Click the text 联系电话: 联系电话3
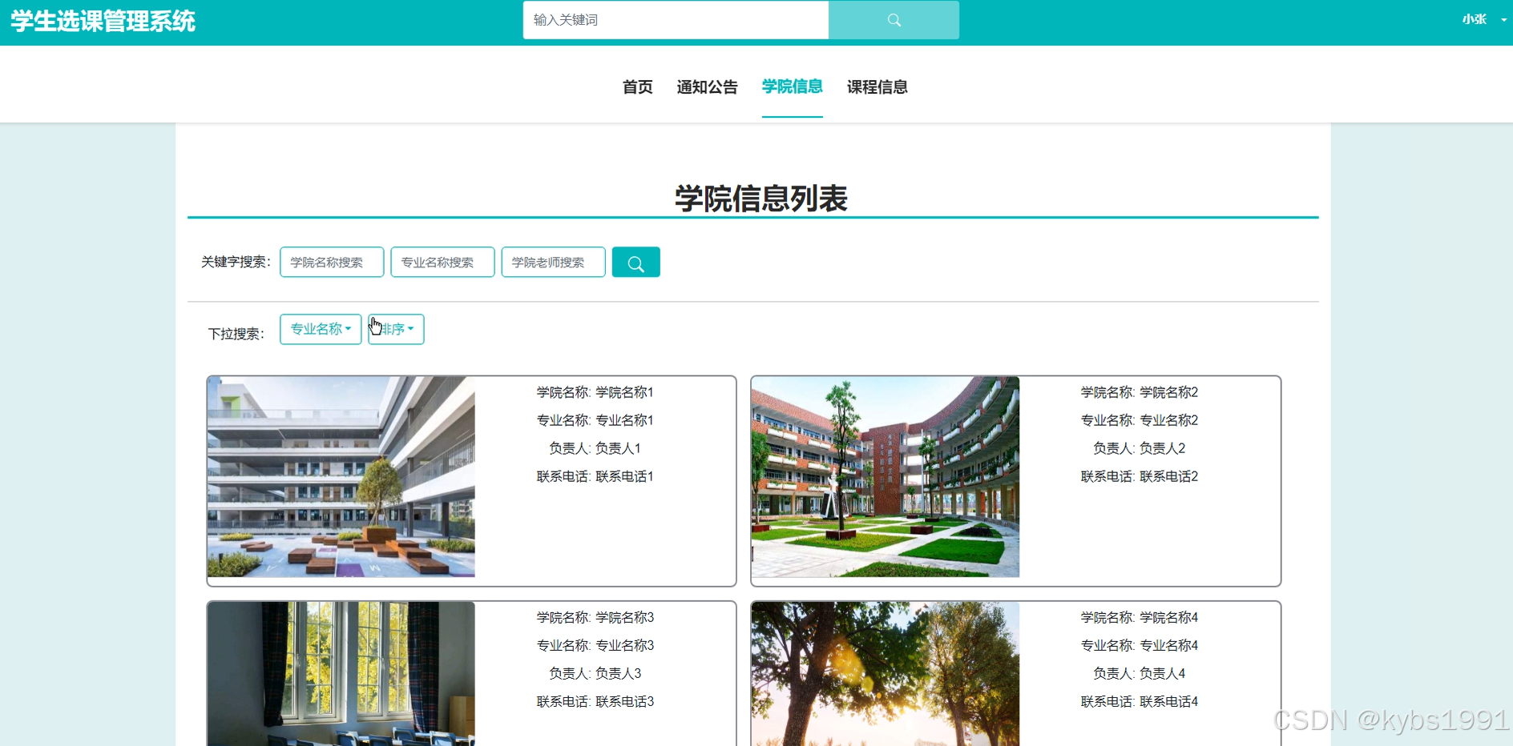The height and width of the screenshot is (746, 1513). (595, 701)
